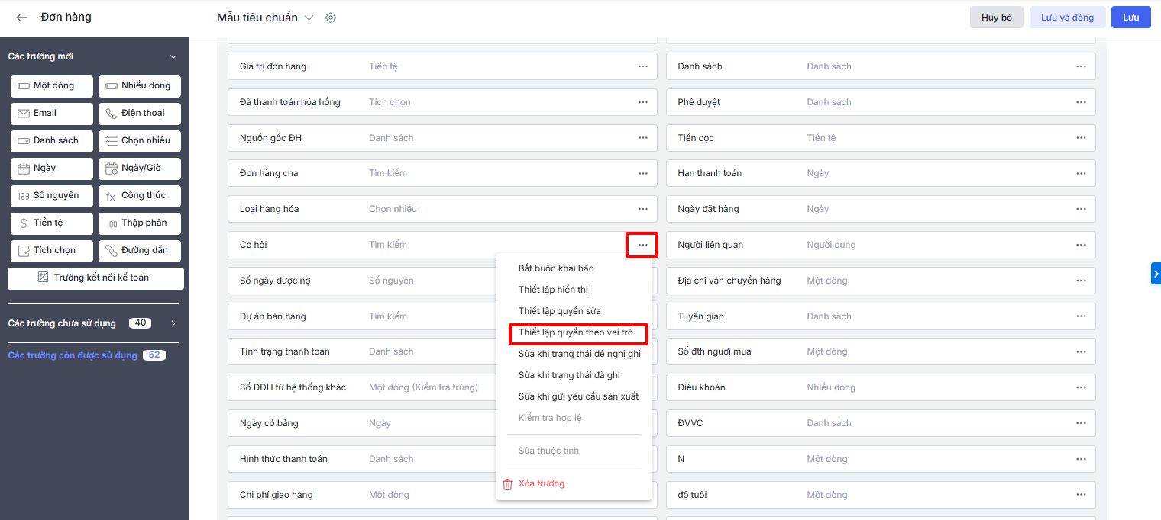Open the settings gear beside Mẫu tiêu chuẩn

pyautogui.click(x=331, y=18)
